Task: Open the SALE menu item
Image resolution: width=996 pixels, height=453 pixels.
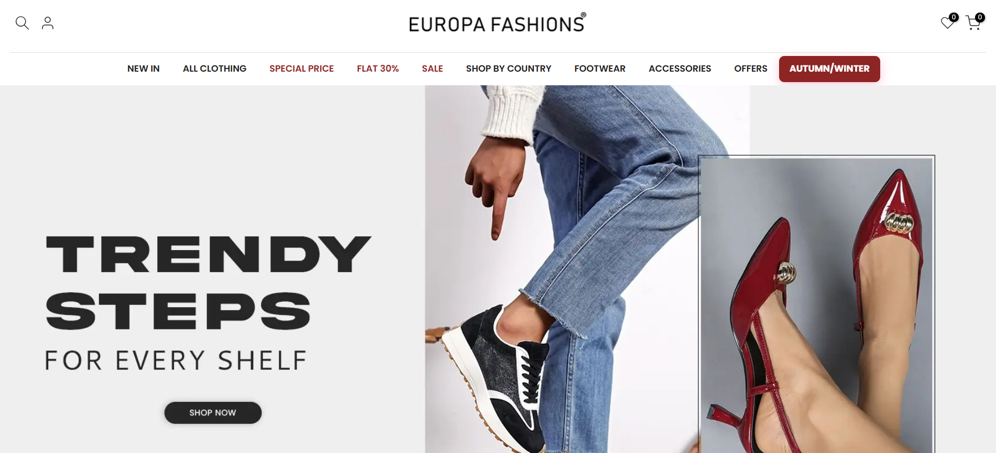Action: 433,69
